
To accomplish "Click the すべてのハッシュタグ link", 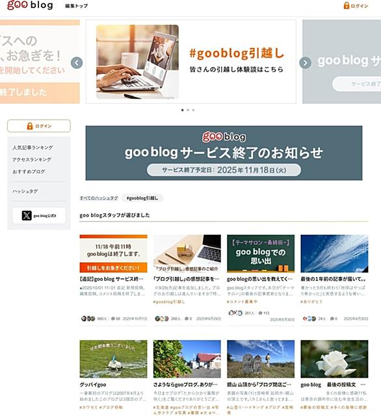I will (99, 198).
